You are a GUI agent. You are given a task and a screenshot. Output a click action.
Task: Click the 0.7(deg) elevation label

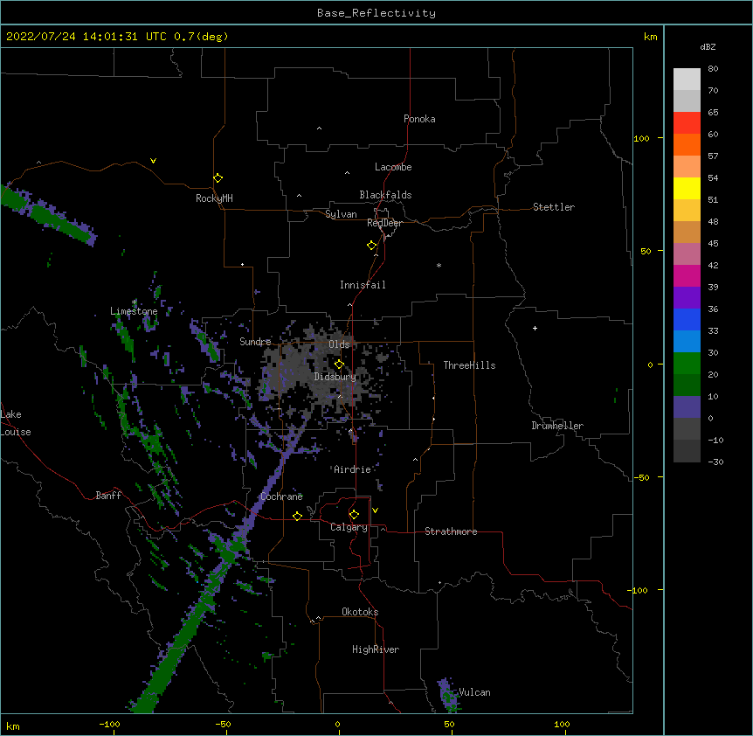(201, 37)
